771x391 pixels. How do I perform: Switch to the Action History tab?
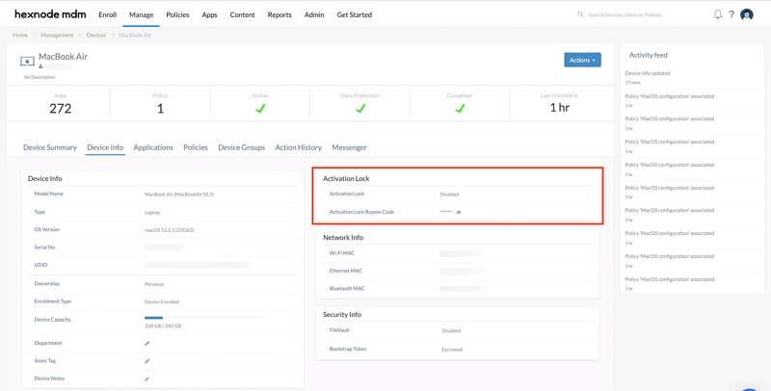pos(299,147)
